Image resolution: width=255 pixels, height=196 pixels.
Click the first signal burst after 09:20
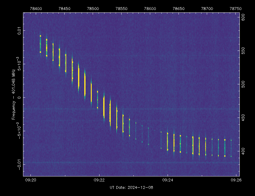pos(40,44)
